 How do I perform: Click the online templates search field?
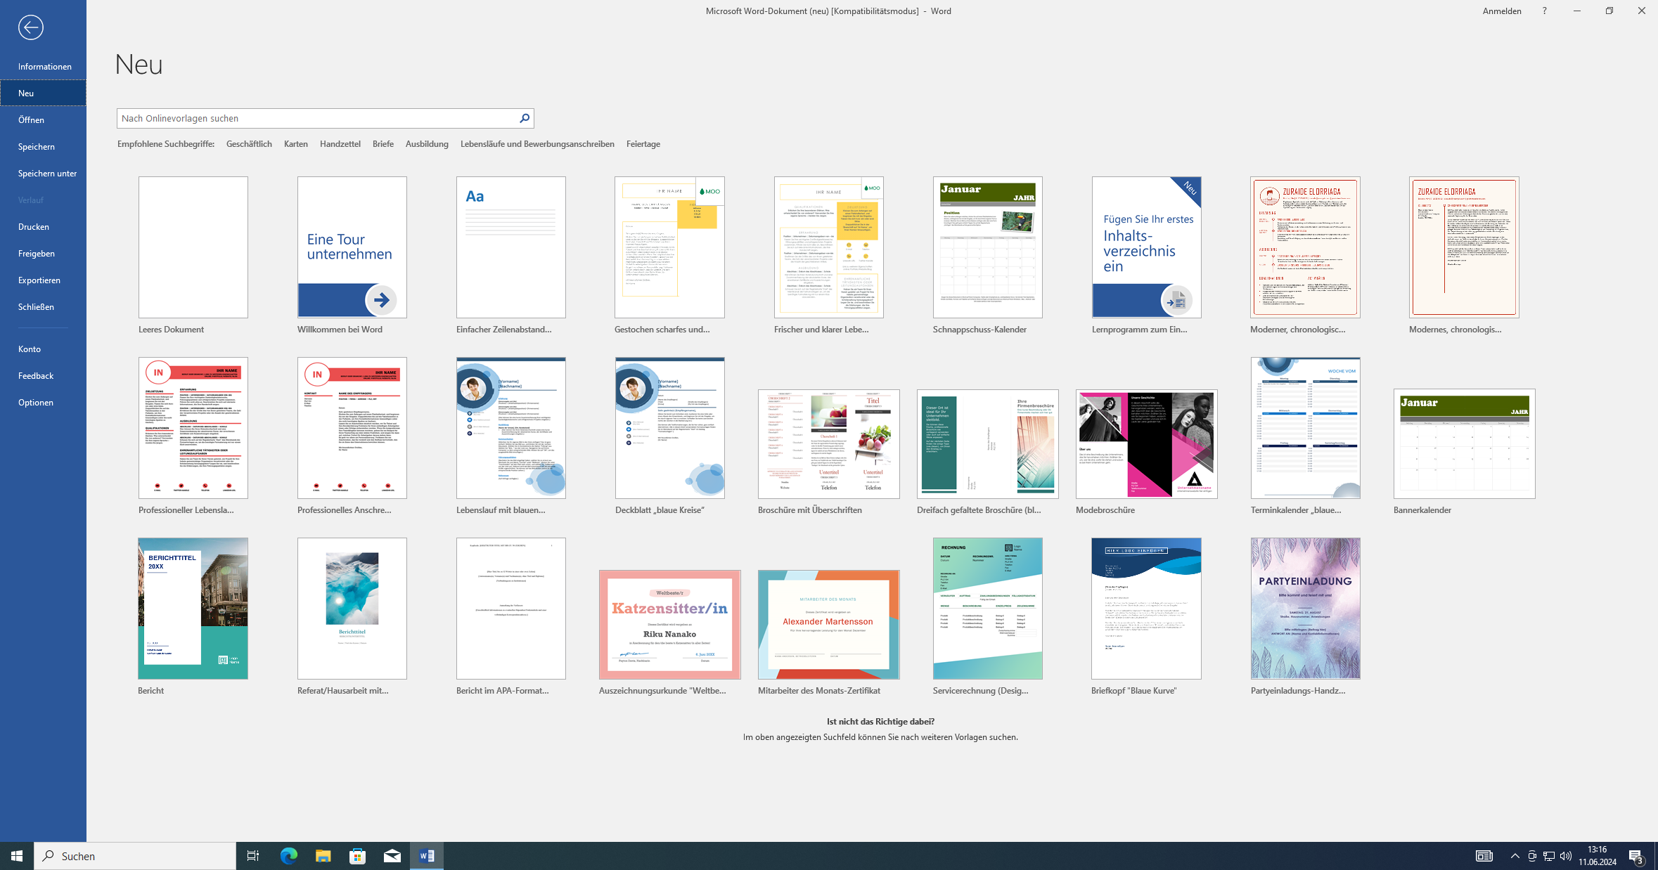[316, 118]
